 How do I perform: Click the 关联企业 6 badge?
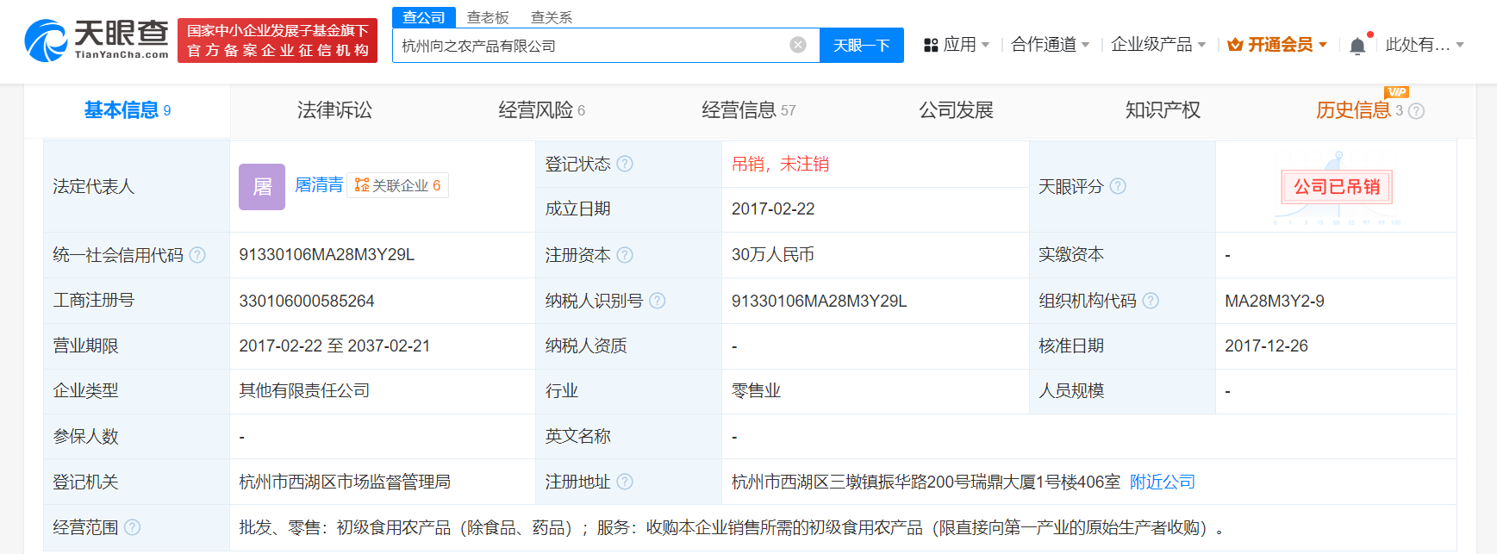(x=397, y=185)
